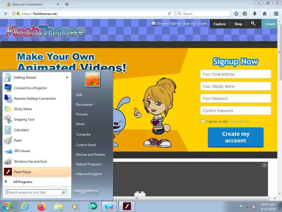The width and height of the screenshot is (282, 212).
Task: Open downloads arrow icon in toolbar
Action: pyautogui.click(x=255, y=14)
